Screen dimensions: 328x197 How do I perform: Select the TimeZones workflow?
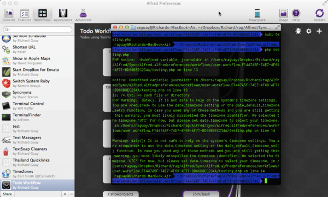(37, 174)
